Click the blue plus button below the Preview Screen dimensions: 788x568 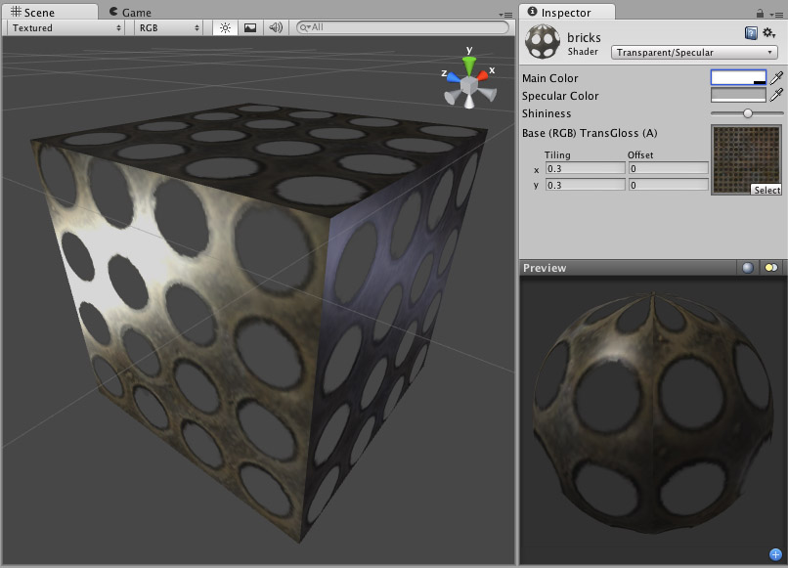tap(777, 553)
